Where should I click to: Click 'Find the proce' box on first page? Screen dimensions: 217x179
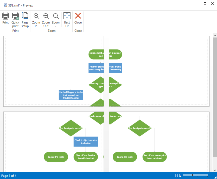coord(96,68)
